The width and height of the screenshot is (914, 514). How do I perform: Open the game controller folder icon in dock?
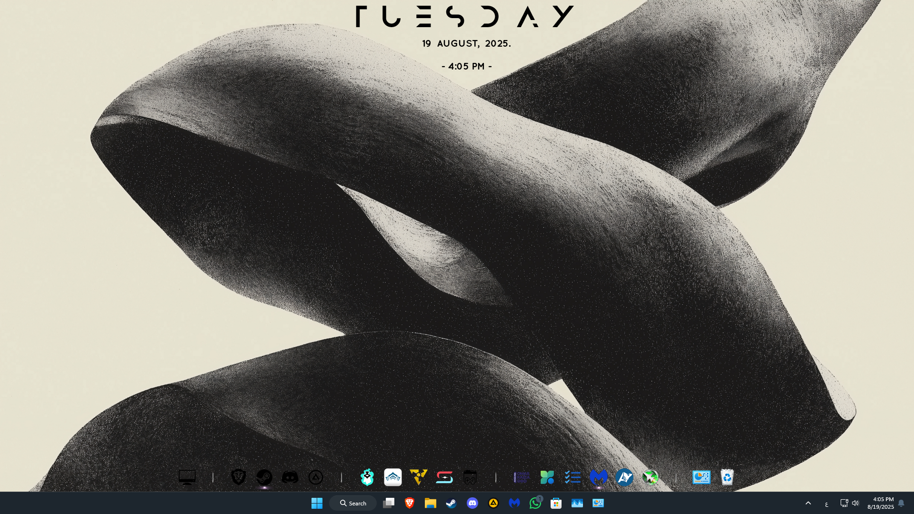[470, 477]
